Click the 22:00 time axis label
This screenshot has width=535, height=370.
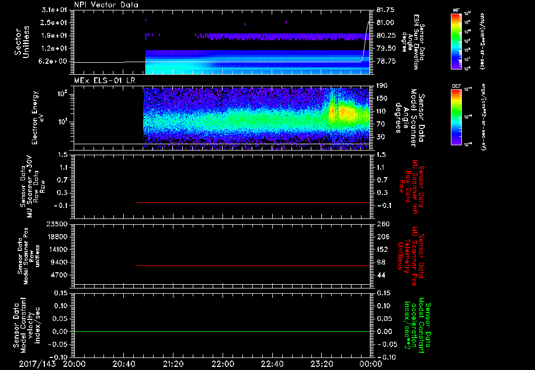tap(223, 364)
